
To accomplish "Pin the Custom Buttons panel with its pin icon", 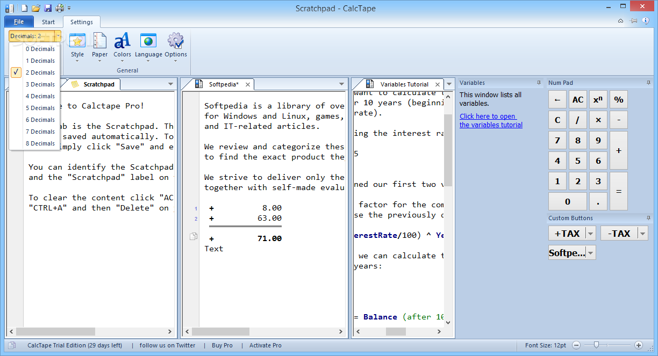I will tap(648, 218).
